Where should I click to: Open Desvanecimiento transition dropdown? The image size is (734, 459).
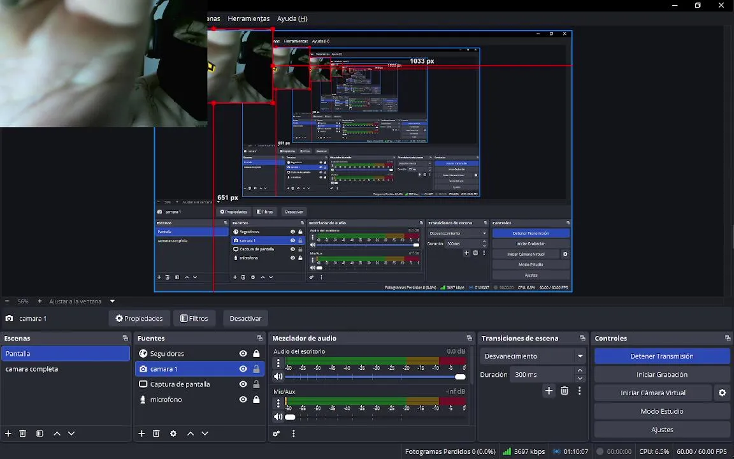click(x=533, y=356)
